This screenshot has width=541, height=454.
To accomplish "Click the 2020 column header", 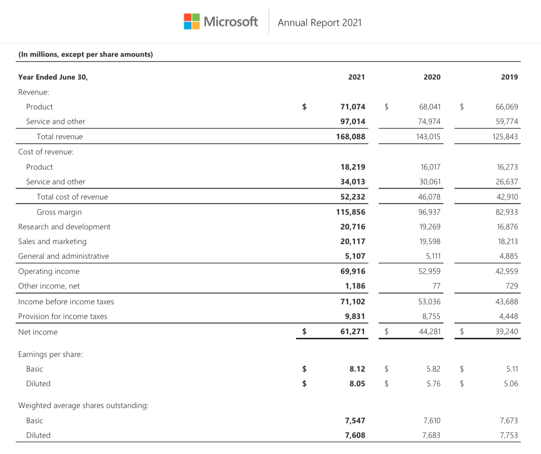I will pyautogui.click(x=432, y=77).
